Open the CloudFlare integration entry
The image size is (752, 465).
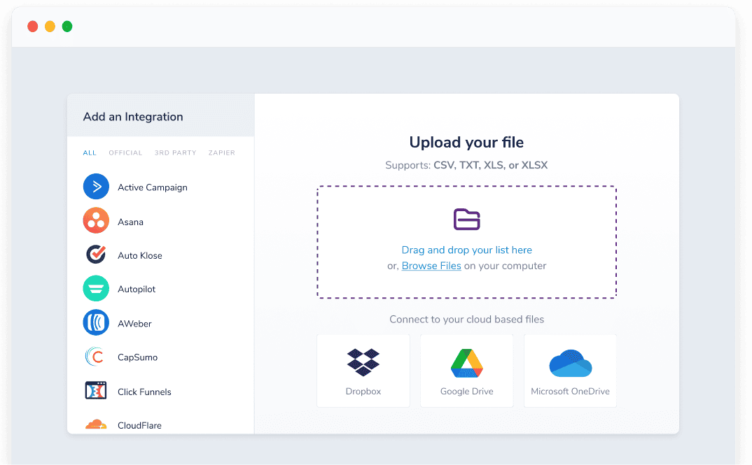pos(139,425)
